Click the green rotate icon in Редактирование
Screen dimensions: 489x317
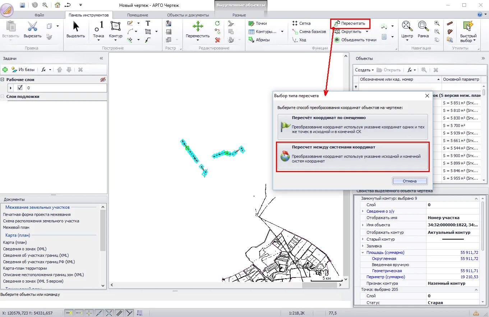217,23
